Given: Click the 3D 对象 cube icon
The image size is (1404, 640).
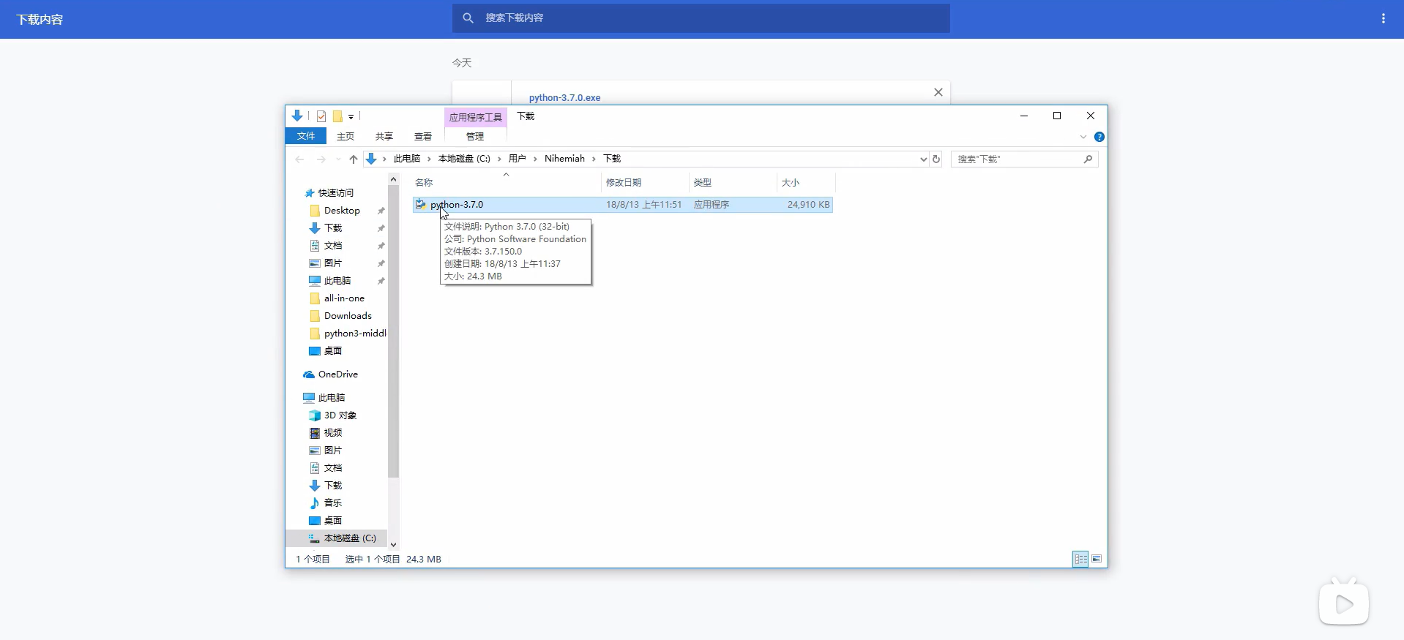Looking at the screenshot, I should 315,415.
